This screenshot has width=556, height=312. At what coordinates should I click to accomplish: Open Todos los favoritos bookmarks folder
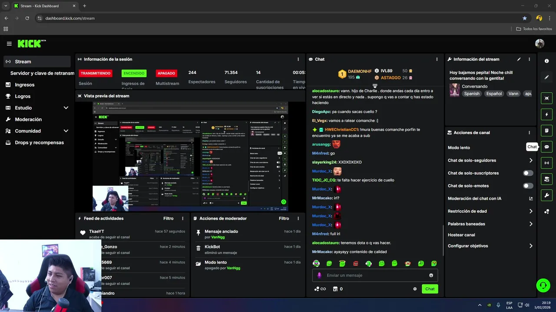pos(534,29)
